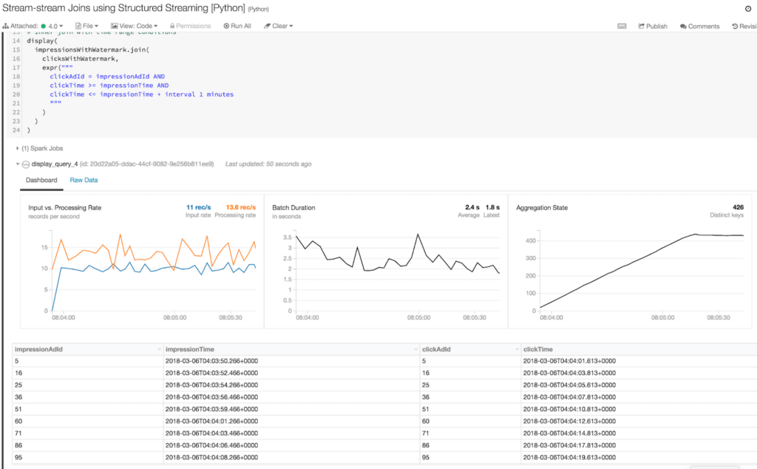Click the display_query_4 streaming status icon
757x469 pixels.
point(25,164)
